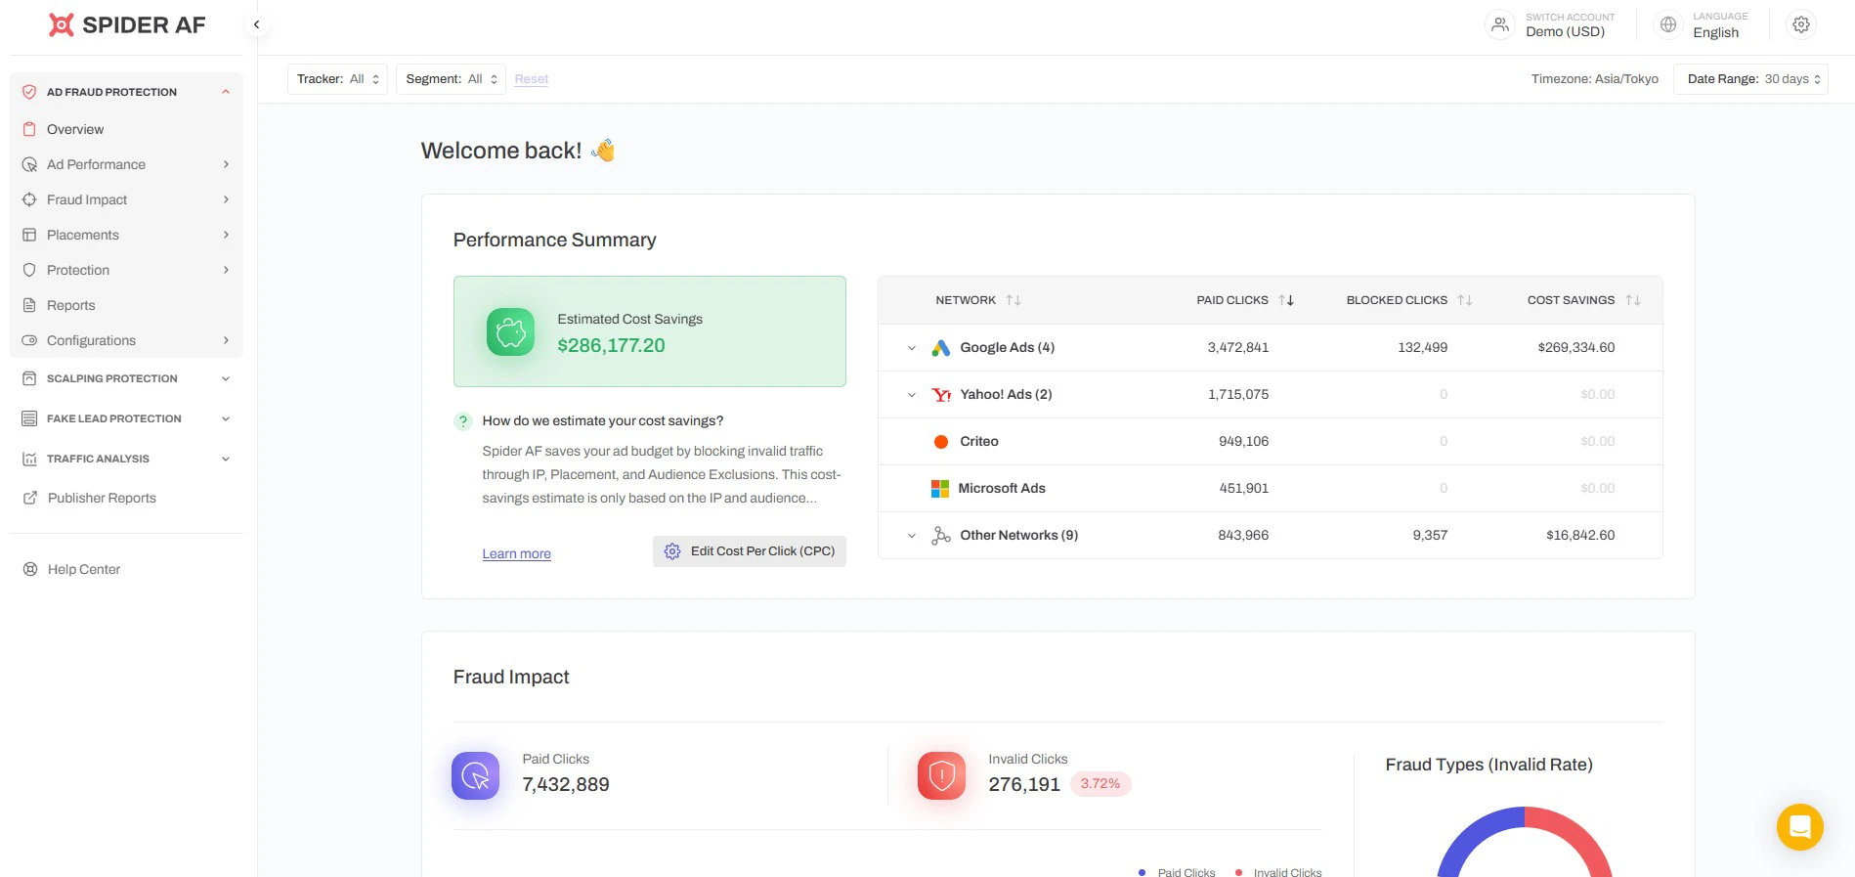
Task: Open the chat support widget
Action: (x=1799, y=827)
